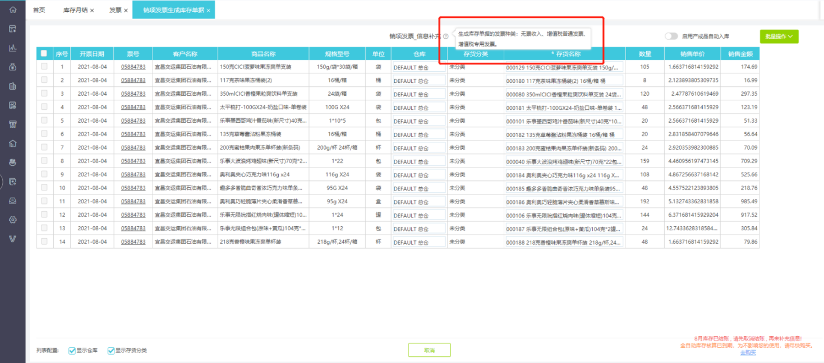This screenshot has height=363, width=824.
Task: Open the 存货名称 selector in row 5
Action: click(564, 121)
